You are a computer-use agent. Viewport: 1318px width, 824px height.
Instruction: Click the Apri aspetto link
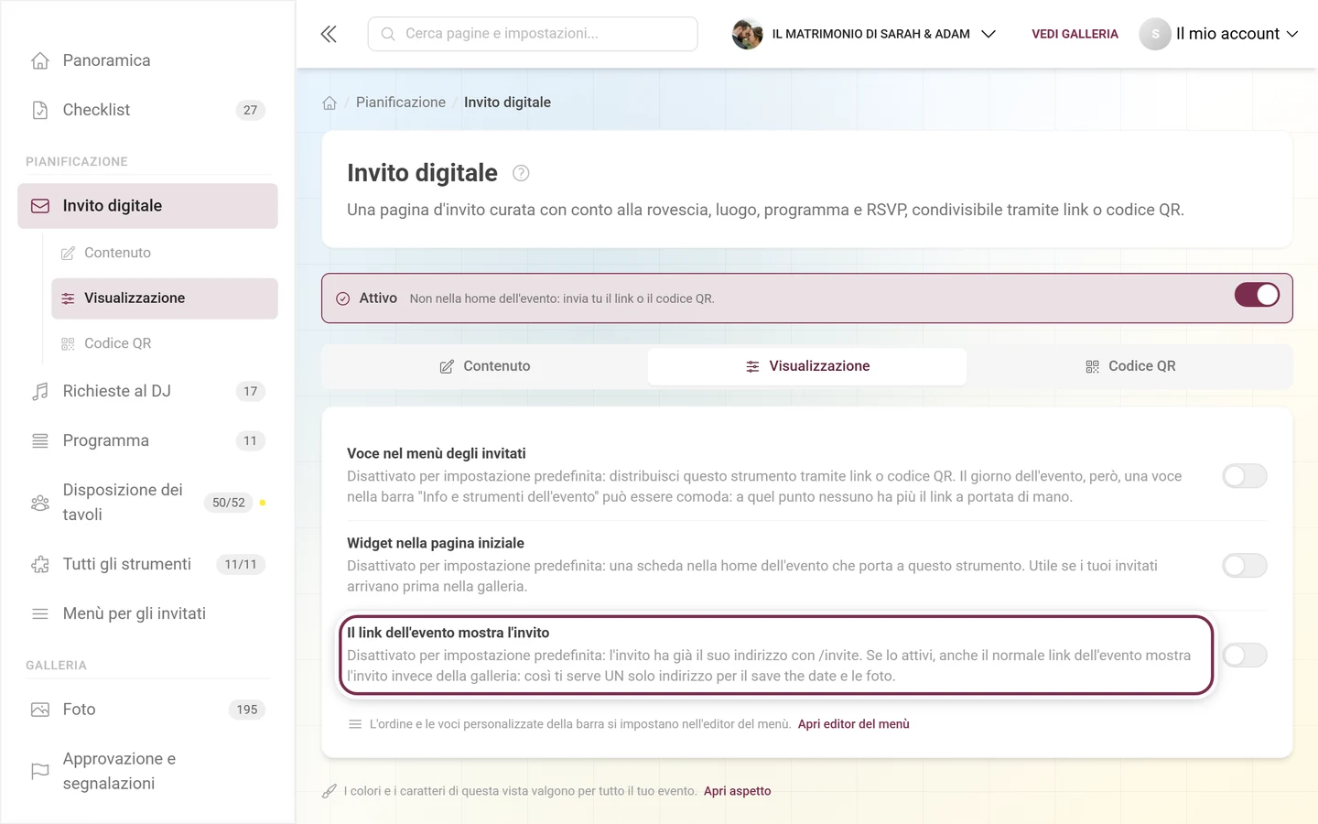coord(738,791)
